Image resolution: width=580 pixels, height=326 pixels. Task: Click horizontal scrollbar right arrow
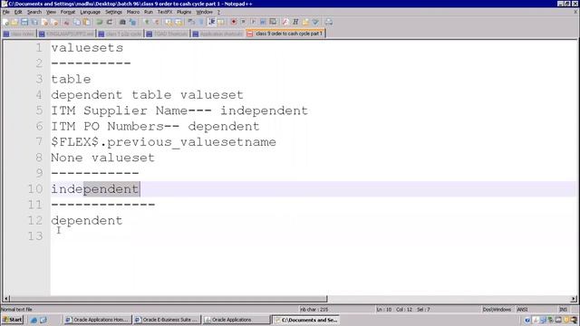(574, 299)
